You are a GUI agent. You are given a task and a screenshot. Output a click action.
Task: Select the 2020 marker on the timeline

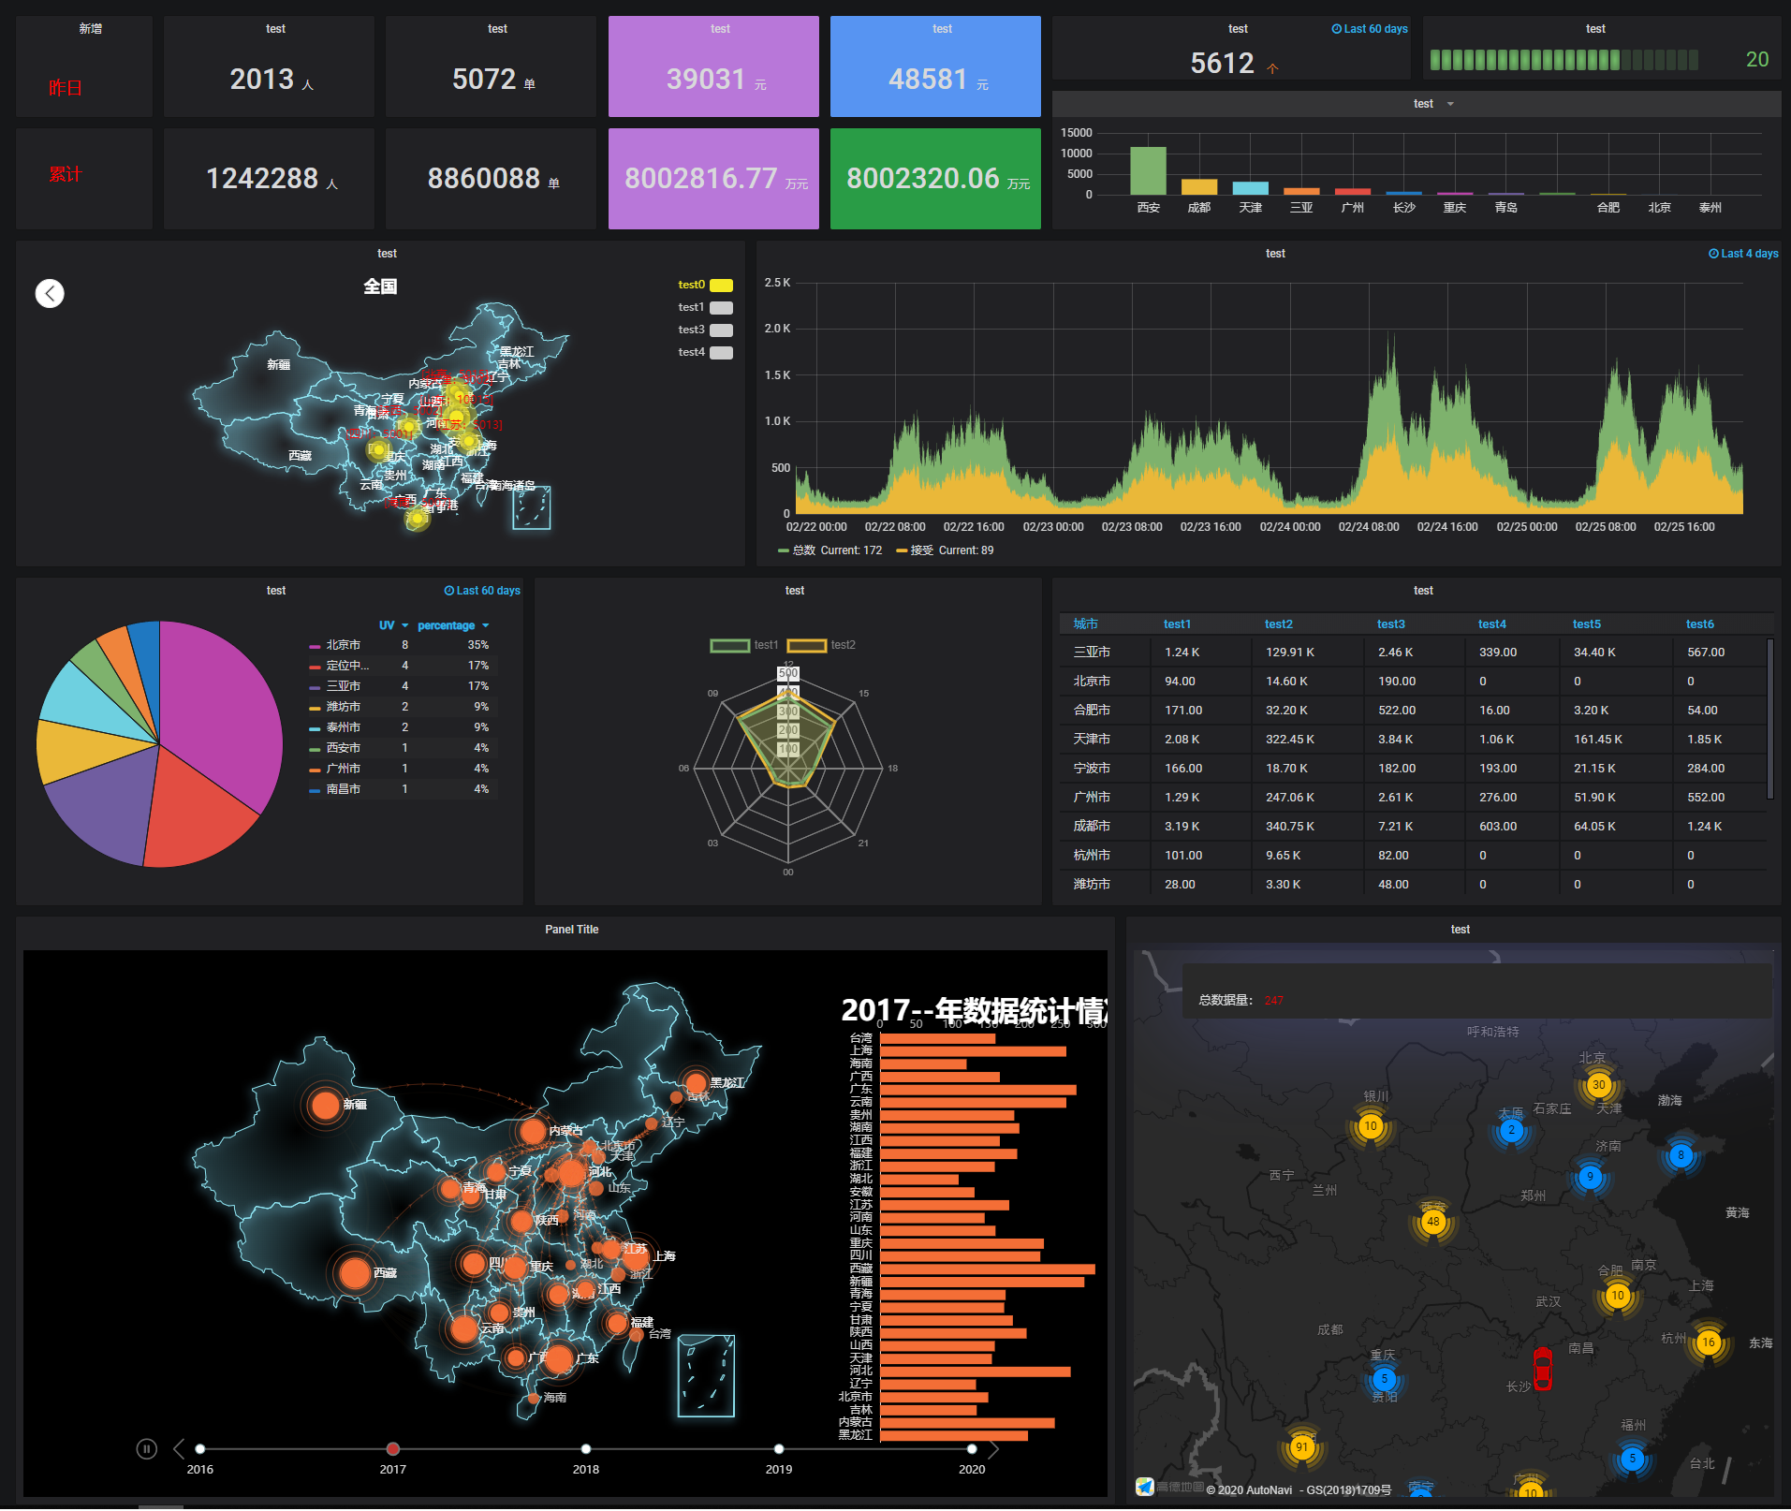972,1449
